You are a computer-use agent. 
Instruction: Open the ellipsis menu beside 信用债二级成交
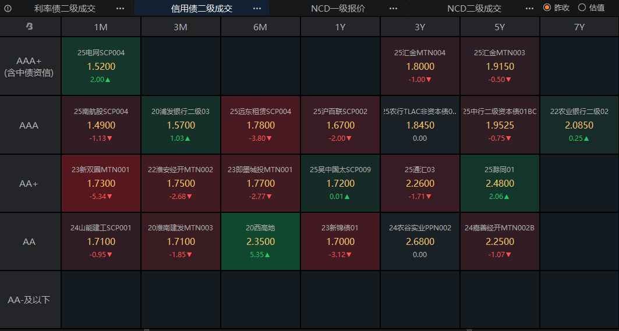pos(257,8)
